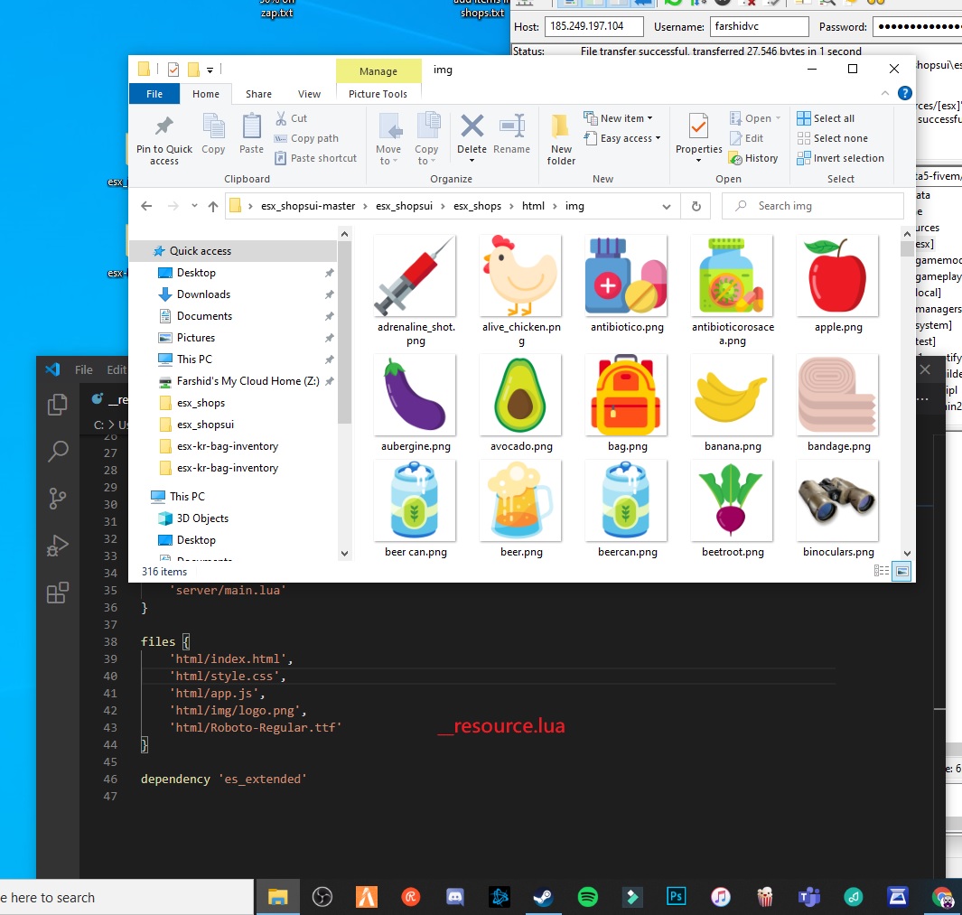Click Edit in Open group

(746, 138)
